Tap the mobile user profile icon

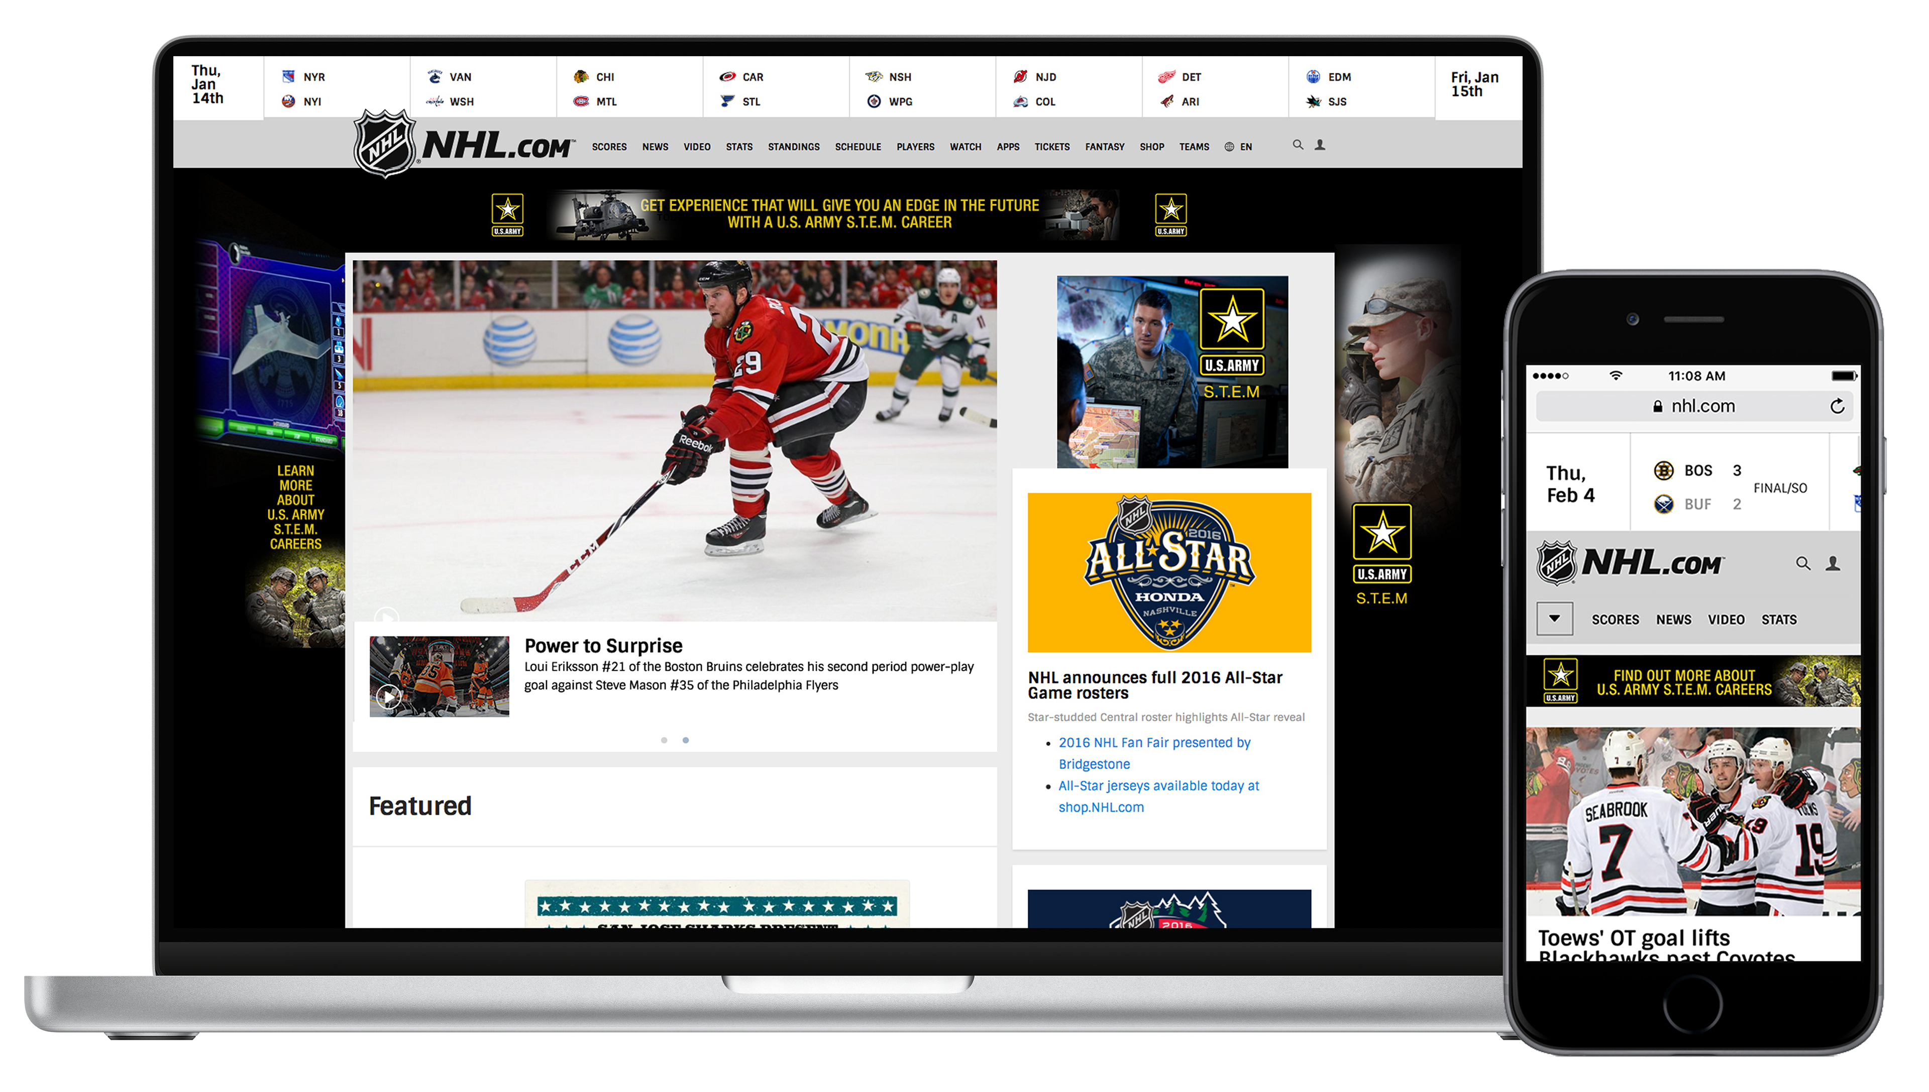point(1833,563)
